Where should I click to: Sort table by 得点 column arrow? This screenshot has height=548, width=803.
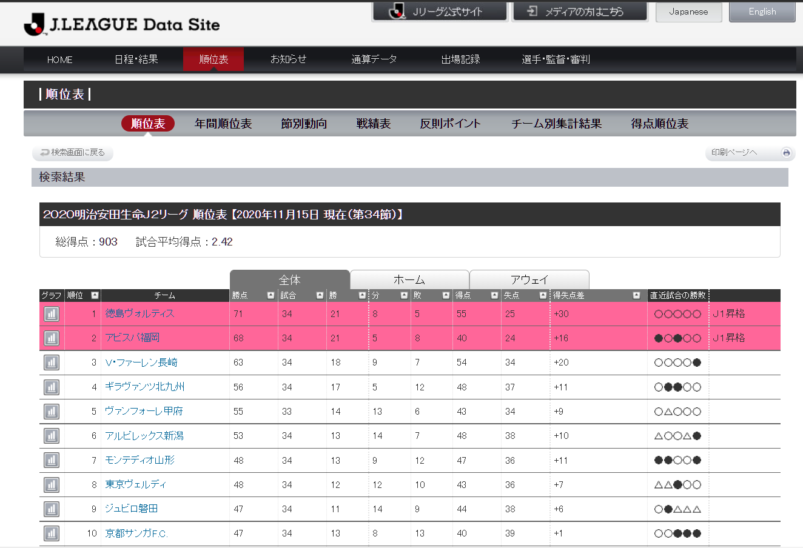point(494,295)
